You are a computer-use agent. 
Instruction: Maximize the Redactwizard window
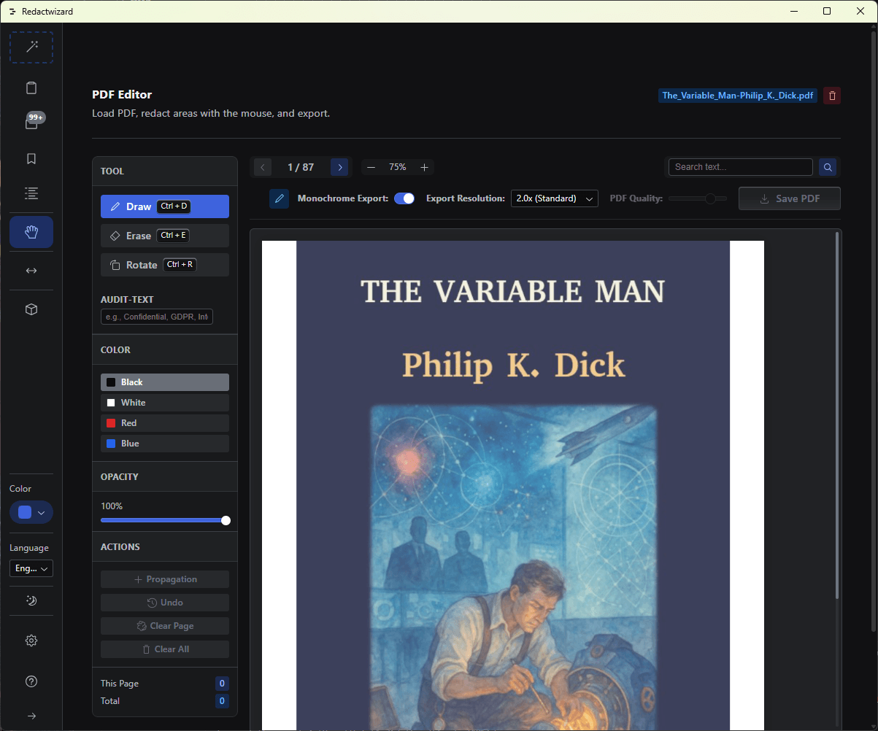click(827, 11)
